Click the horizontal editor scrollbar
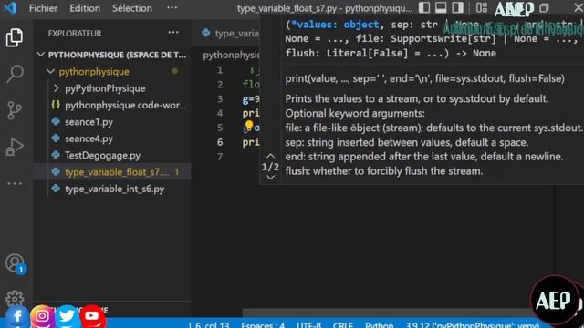The image size is (584, 328). coord(387,313)
